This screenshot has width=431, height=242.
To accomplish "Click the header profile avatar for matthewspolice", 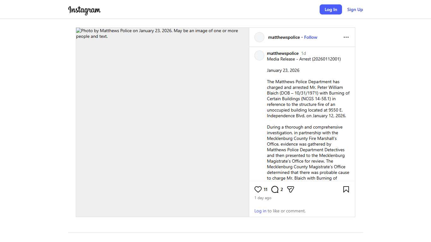I will coord(259,37).
